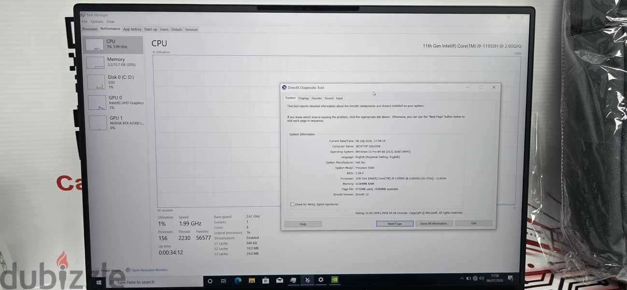Click the Virtualisation Enabled value
Screen dimensions: 627x290
[253, 238]
